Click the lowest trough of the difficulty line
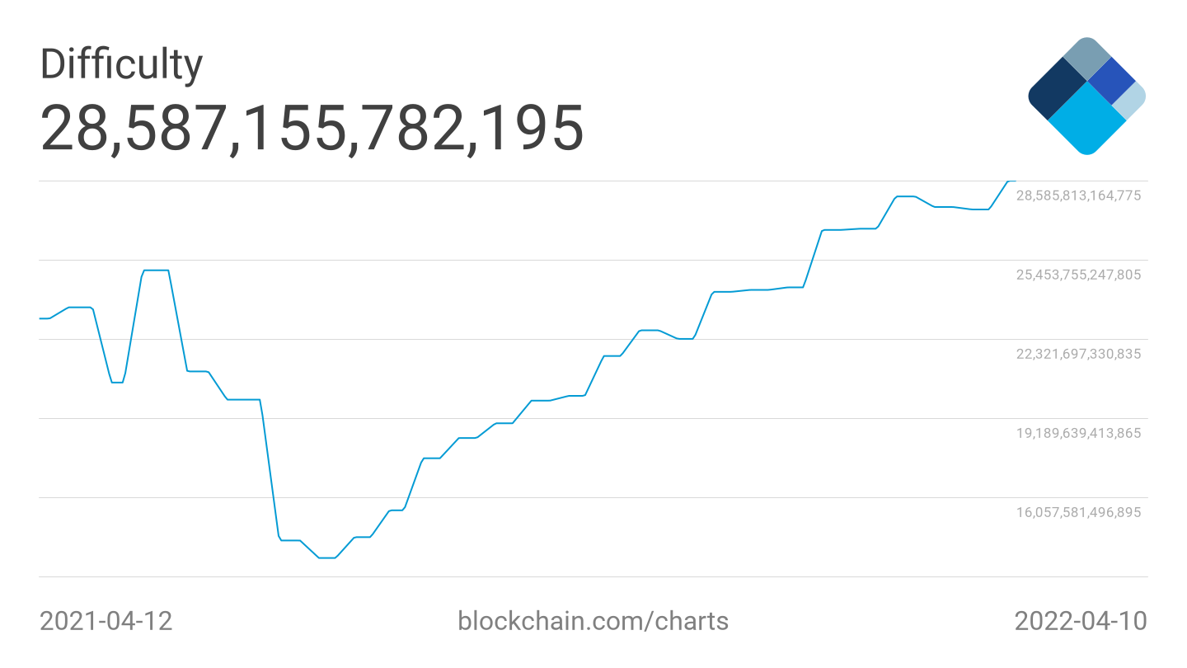Image resolution: width=1187 pixels, height=668 pixels. point(327,557)
